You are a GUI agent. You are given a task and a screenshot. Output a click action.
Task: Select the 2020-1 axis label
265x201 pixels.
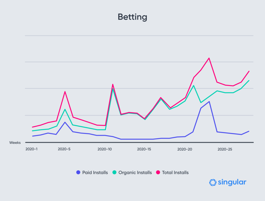31,149
